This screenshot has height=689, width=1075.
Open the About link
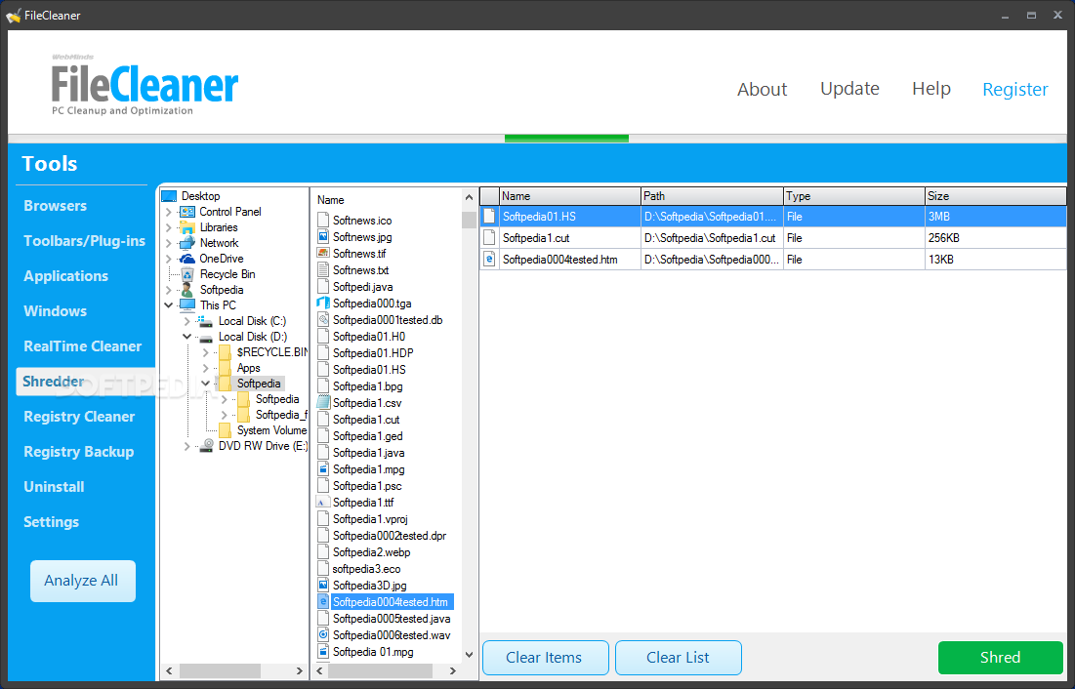(x=762, y=89)
